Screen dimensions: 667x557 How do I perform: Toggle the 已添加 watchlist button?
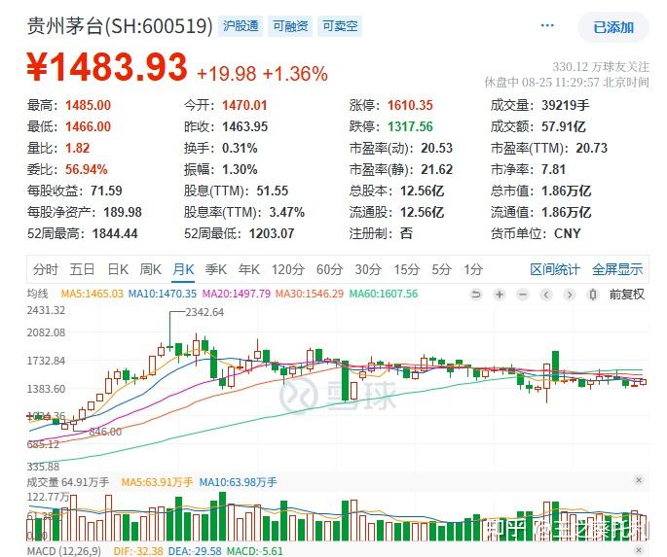click(x=612, y=27)
